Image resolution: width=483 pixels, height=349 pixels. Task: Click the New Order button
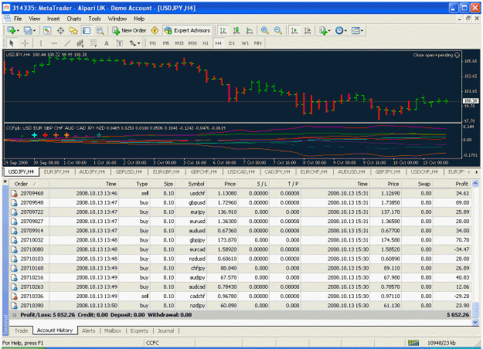point(129,30)
